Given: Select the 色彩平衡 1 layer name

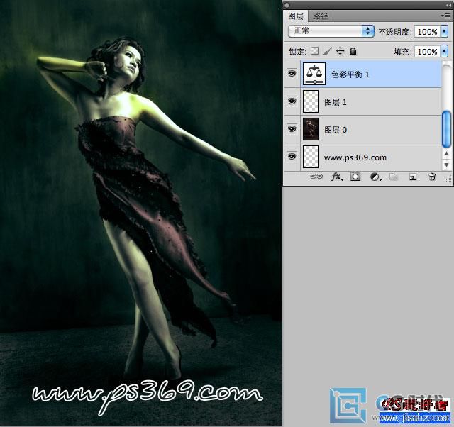Looking at the screenshot, I should point(350,74).
